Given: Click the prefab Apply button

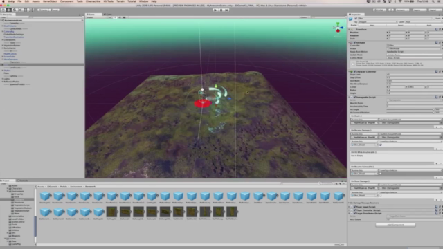Looking at the screenshot, I should pyautogui.click(x=429, y=25).
